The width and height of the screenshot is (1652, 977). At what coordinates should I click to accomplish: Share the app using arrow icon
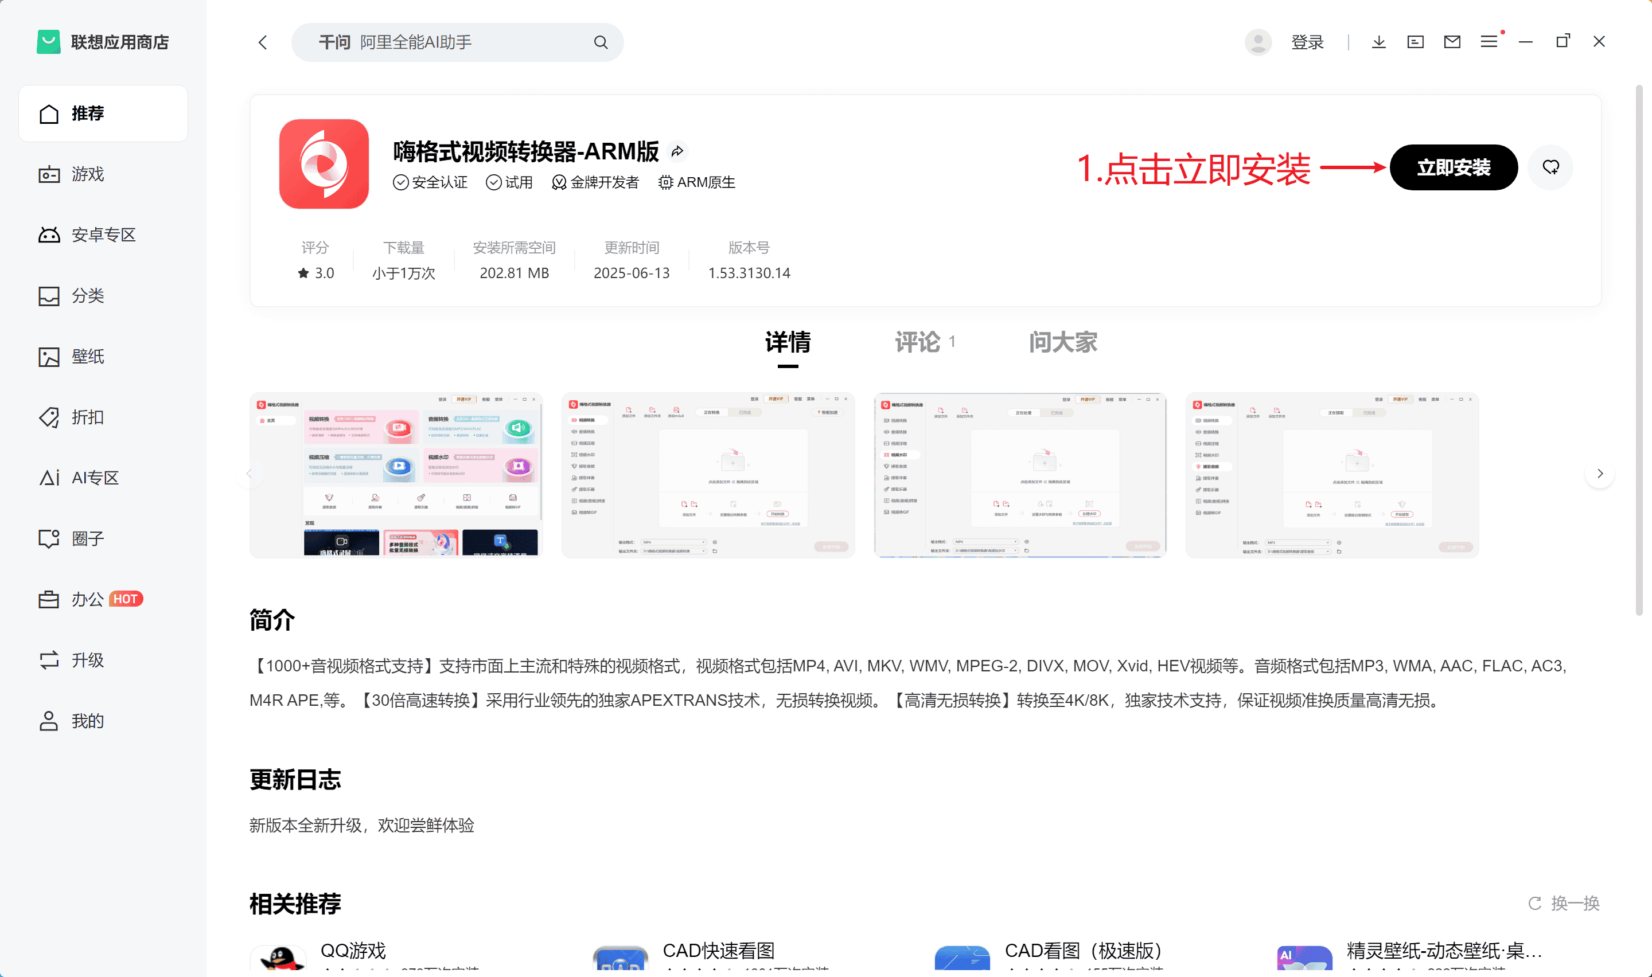[677, 151]
